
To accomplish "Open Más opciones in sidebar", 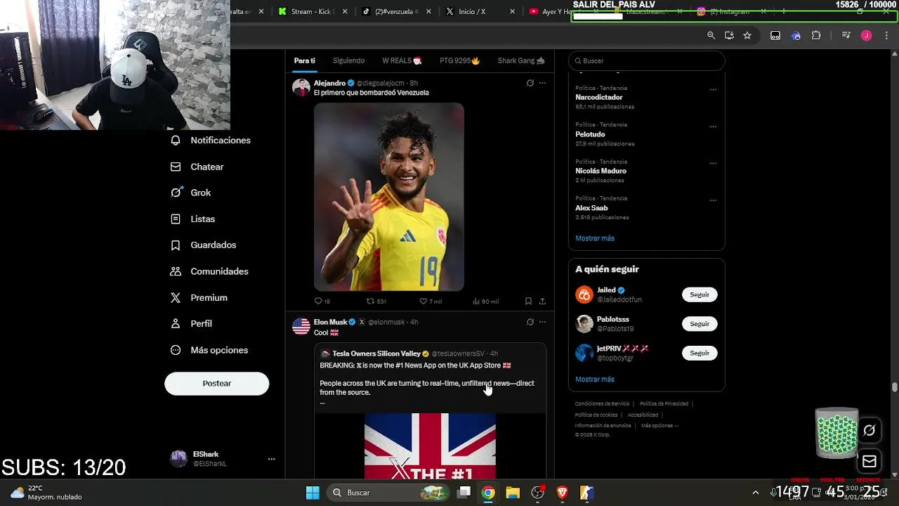I will tap(210, 350).
